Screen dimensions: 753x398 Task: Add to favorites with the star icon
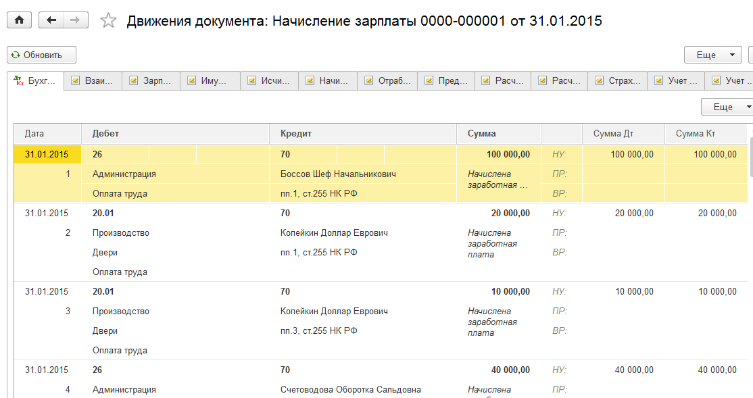tap(109, 21)
